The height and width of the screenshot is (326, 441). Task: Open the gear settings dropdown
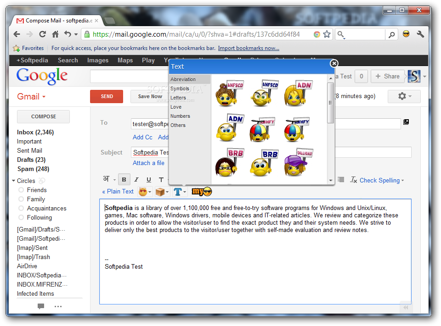click(404, 96)
